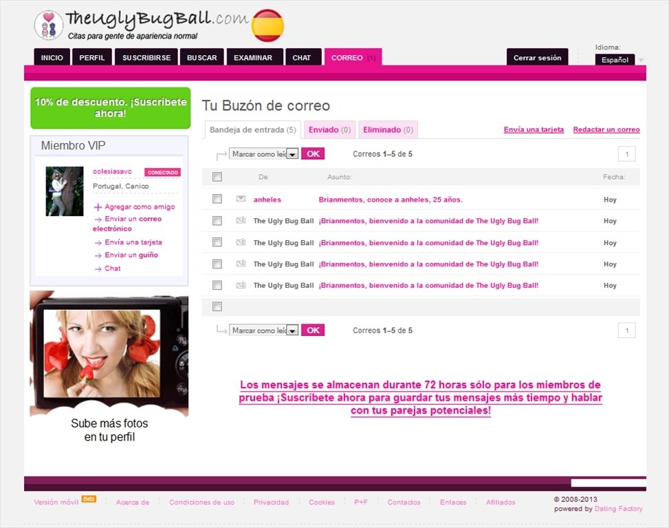This screenshot has height=528, width=669.
Task: Click the Asunto: column header
Action: (x=339, y=177)
